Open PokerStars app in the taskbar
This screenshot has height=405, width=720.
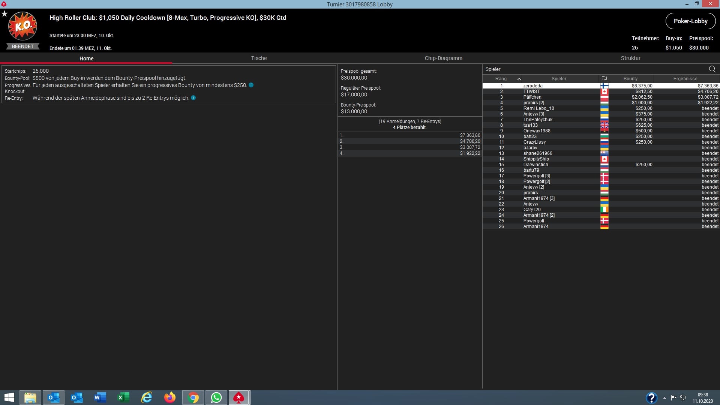pos(239,397)
